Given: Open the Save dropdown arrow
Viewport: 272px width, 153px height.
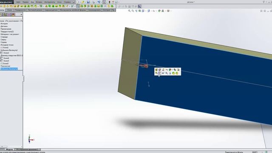Looking at the screenshot, I should click(91, 2).
